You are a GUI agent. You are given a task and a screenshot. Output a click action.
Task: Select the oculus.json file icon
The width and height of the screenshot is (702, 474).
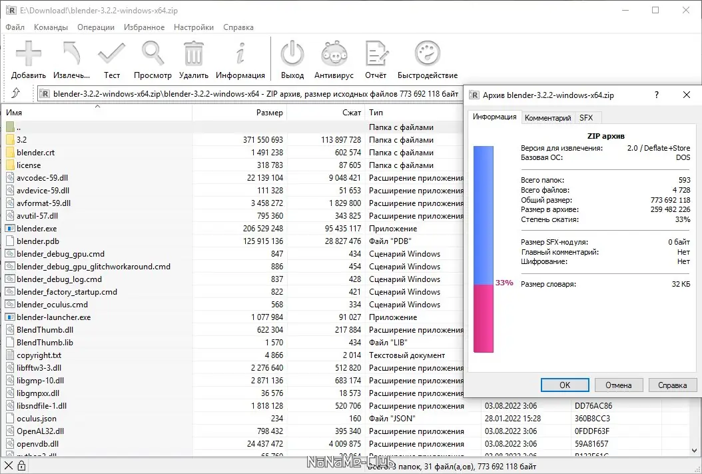point(10,419)
